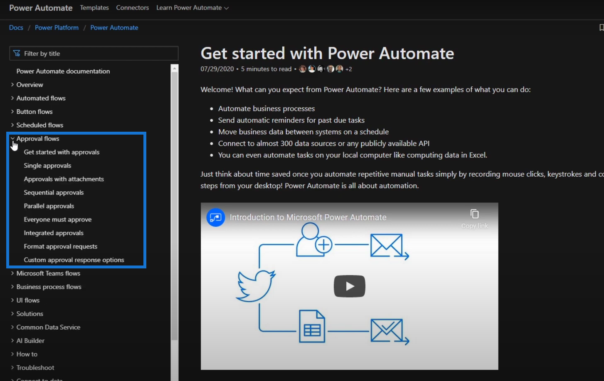Go to Power Automate breadcrumb link

114,27
